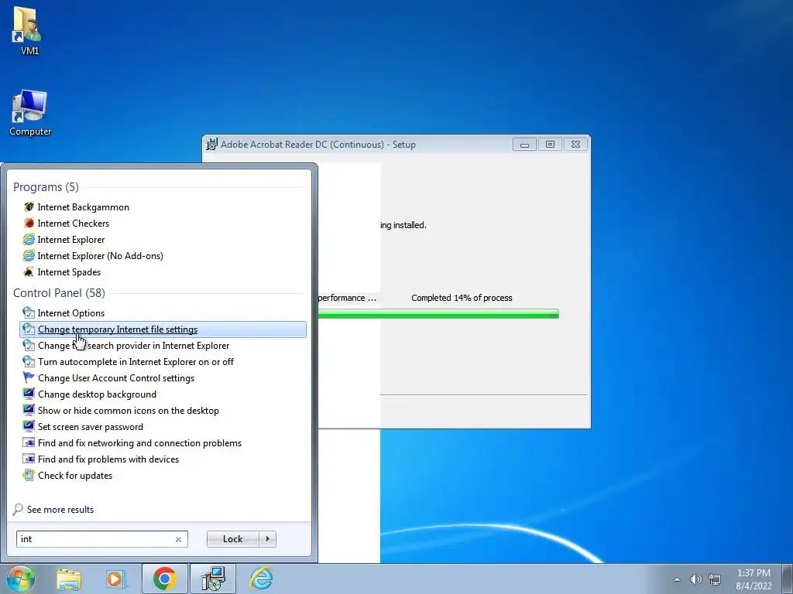793x594 pixels.
Task: Close the Adobe Acrobat Reader Setup window
Action: point(575,145)
